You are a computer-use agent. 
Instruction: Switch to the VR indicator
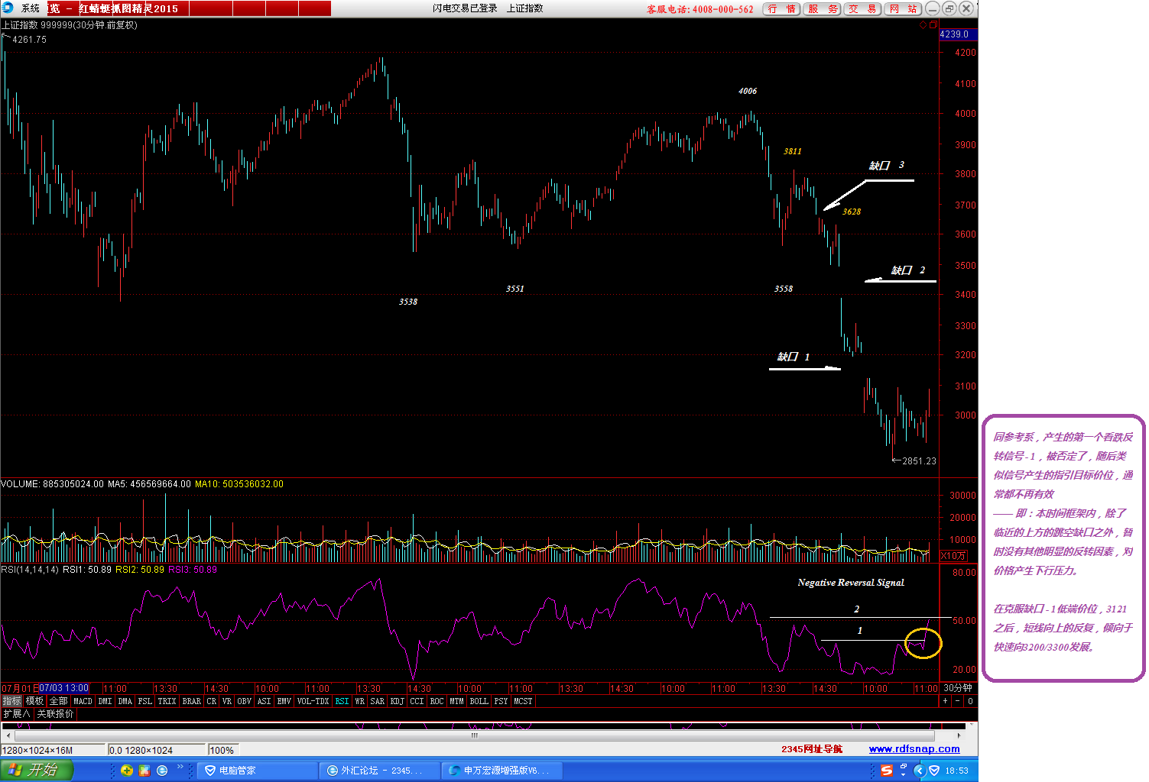pos(227,701)
